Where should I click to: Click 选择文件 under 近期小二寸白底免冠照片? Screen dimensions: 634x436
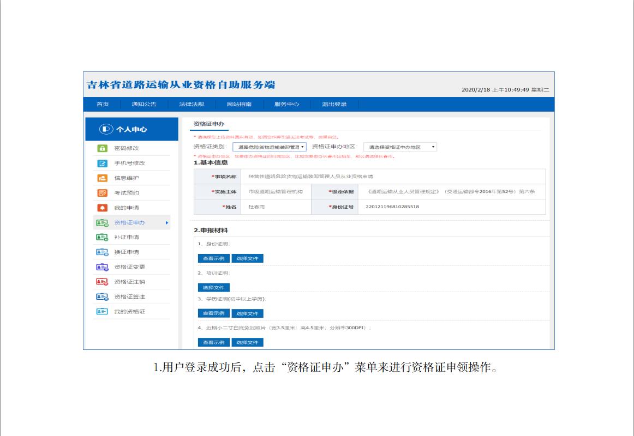click(x=247, y=342)
